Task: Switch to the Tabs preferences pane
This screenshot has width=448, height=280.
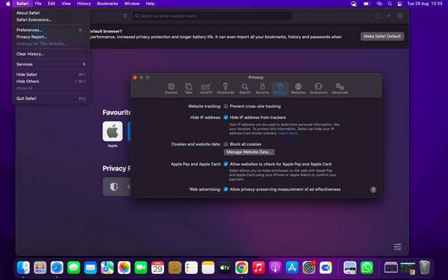Action: (x=188, y=89)
